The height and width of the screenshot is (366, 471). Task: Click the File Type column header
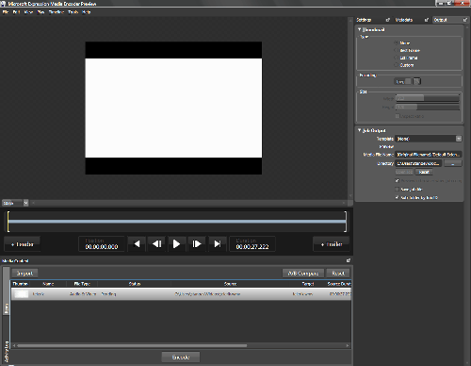pyautogui.click(x=82, y=284)
